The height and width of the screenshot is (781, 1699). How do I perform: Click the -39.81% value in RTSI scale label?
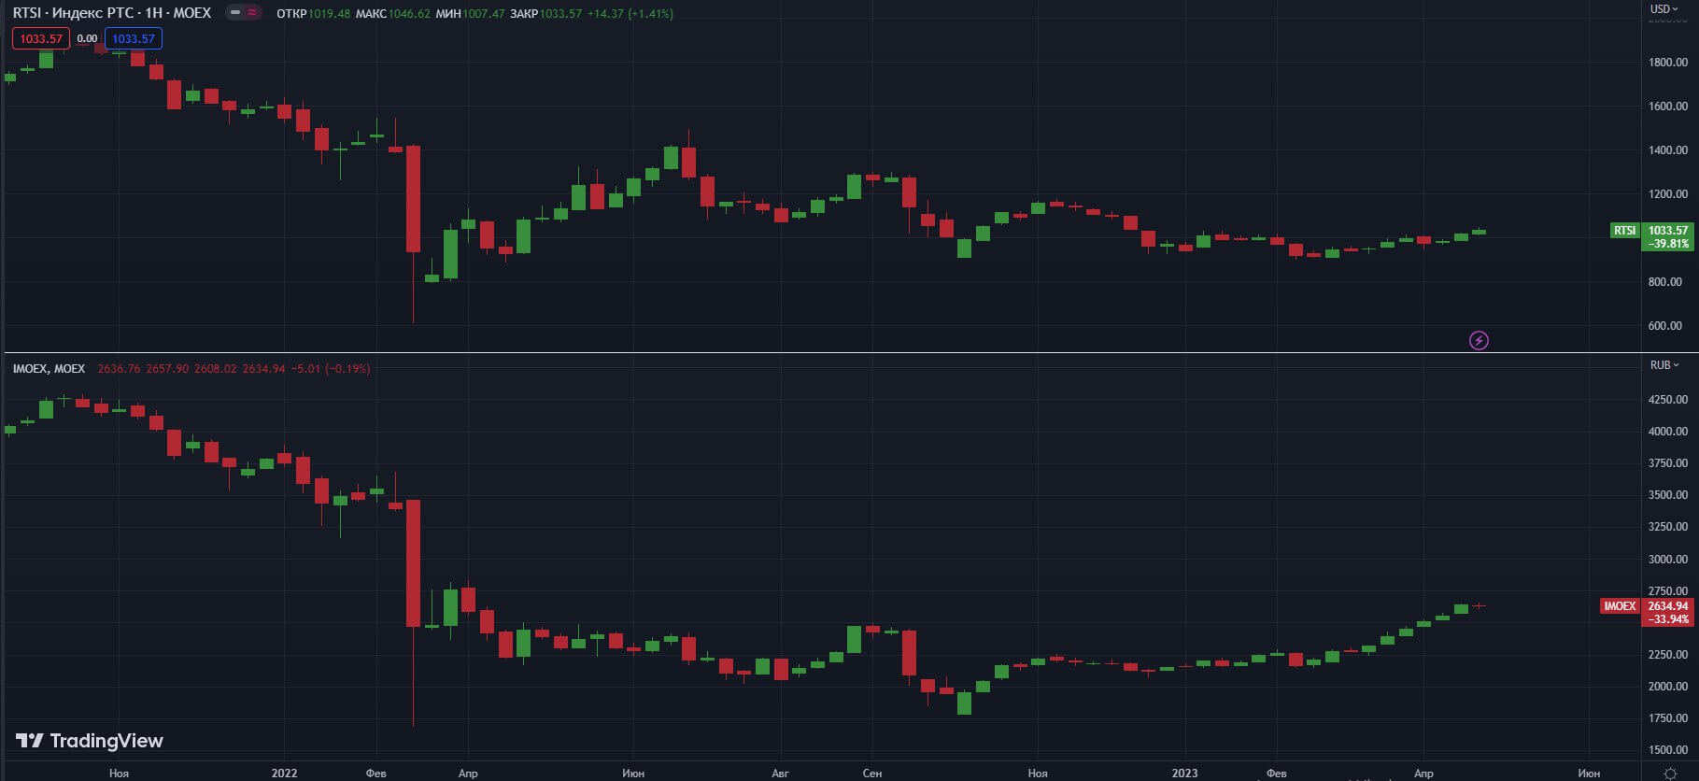click(x=1669, y=244)
